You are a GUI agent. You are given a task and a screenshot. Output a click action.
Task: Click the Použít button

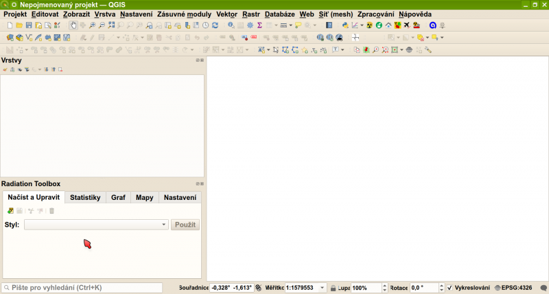click(185, 225)
